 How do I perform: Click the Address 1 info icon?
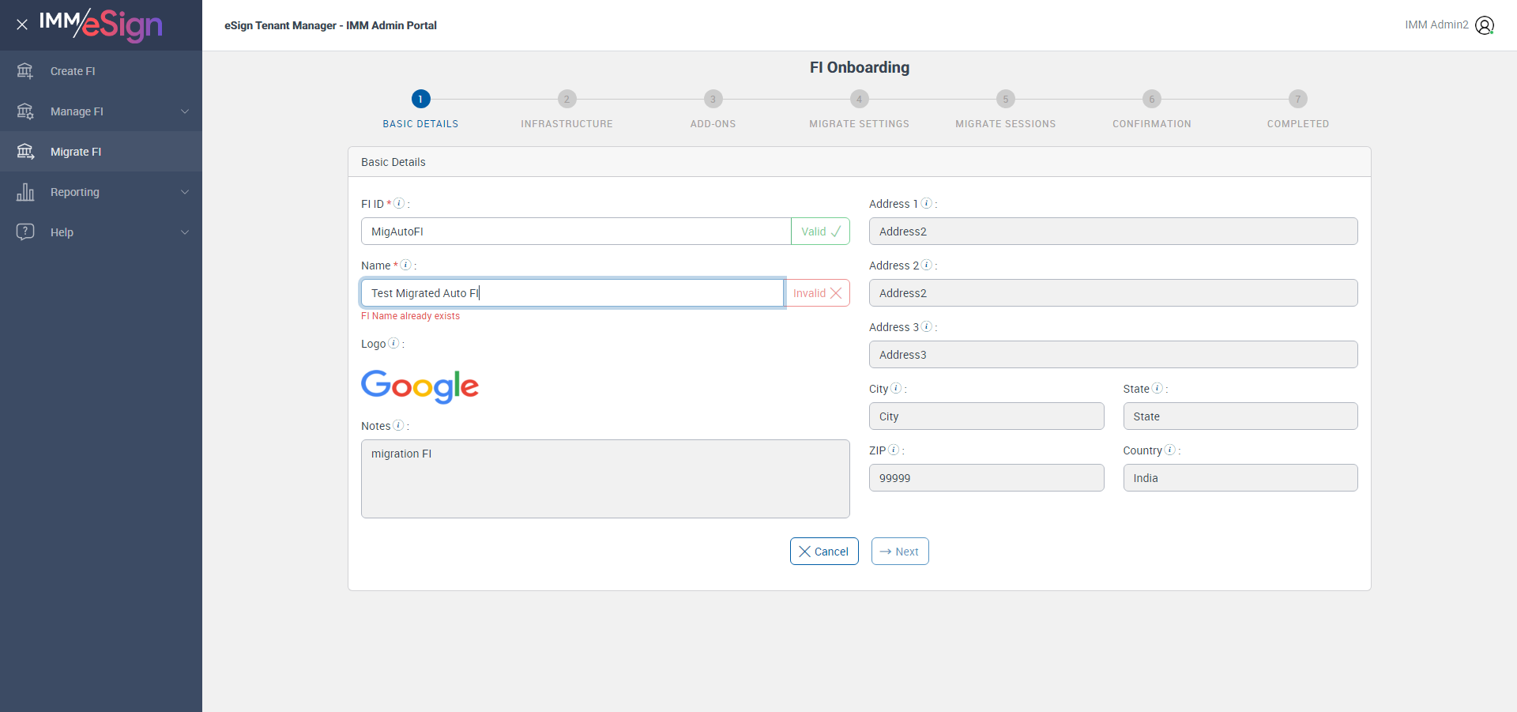(x=926, y=203)
